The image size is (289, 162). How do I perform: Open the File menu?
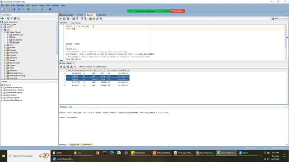(2, 5)
